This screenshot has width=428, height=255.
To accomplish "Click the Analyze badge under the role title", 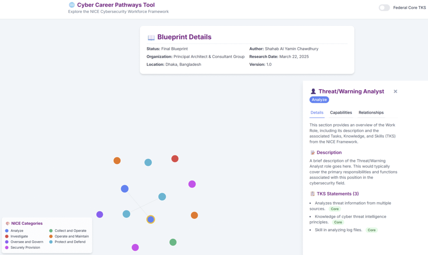I will click(319, 100).
